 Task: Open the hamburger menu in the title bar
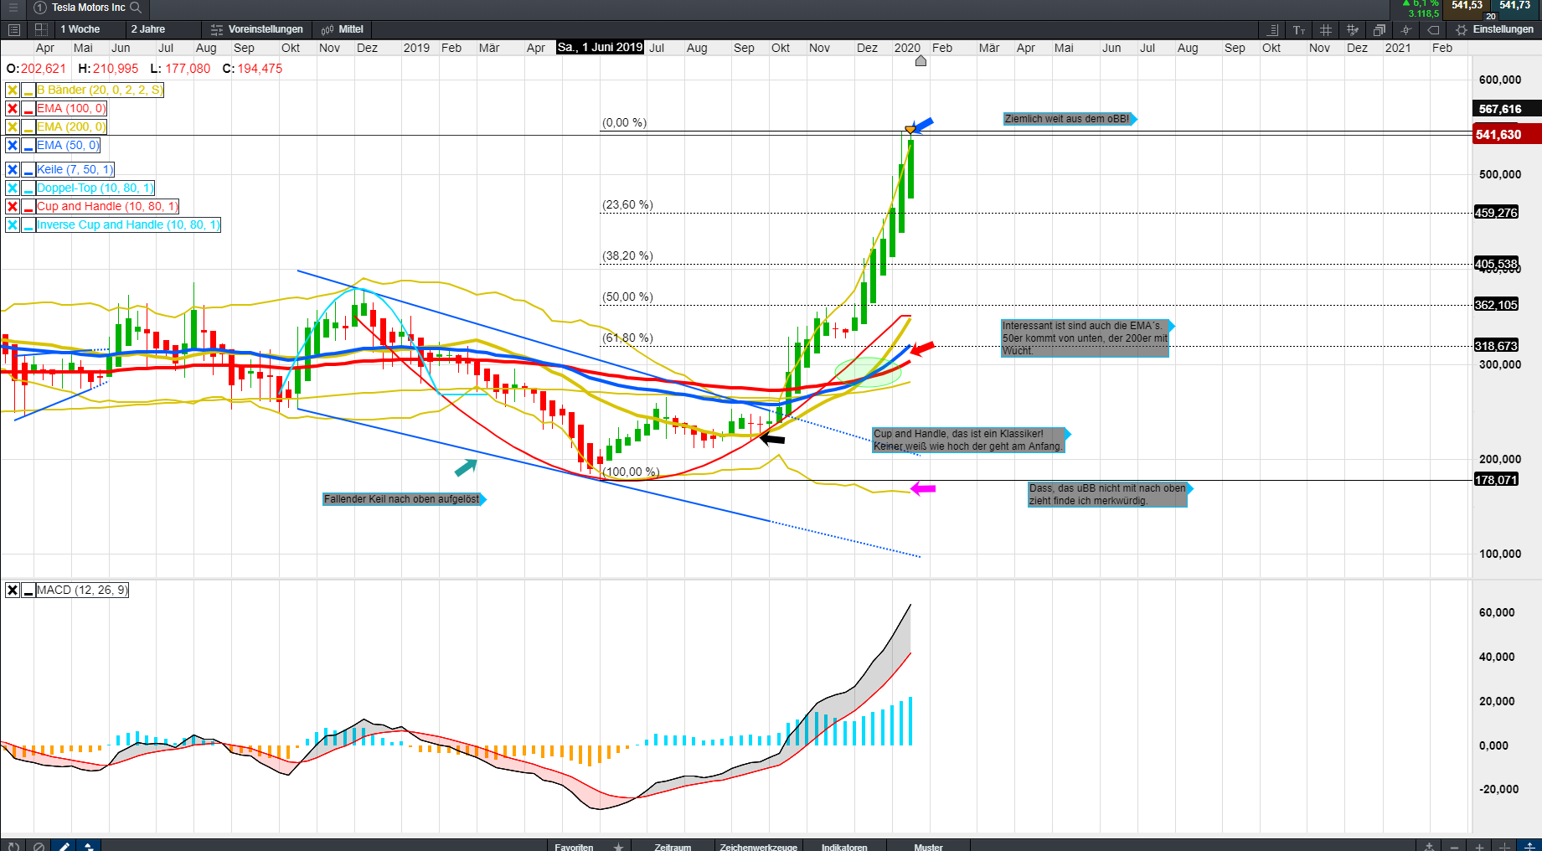point(13,8)
